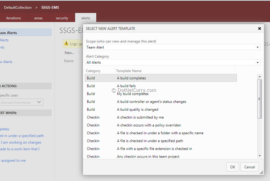Open the 'w Alerts' sidebar link
The height and width of the screenshot is (181, 270).
click(x=7, y=62)
